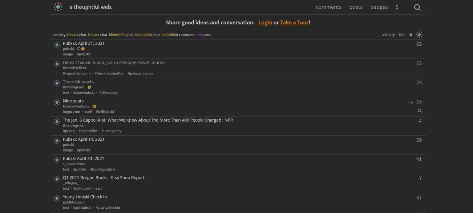This screenshot has width=473, height=213.
Task: Click the badge icon beside pubski on the April 21 post
Action: click(83, 49)
